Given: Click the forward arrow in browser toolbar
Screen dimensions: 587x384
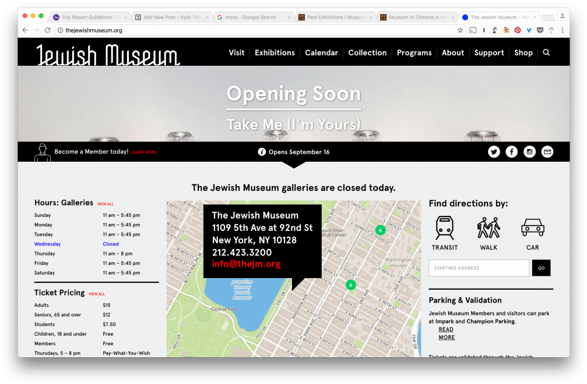Looking at the screenshot, I should pos(36,30).
